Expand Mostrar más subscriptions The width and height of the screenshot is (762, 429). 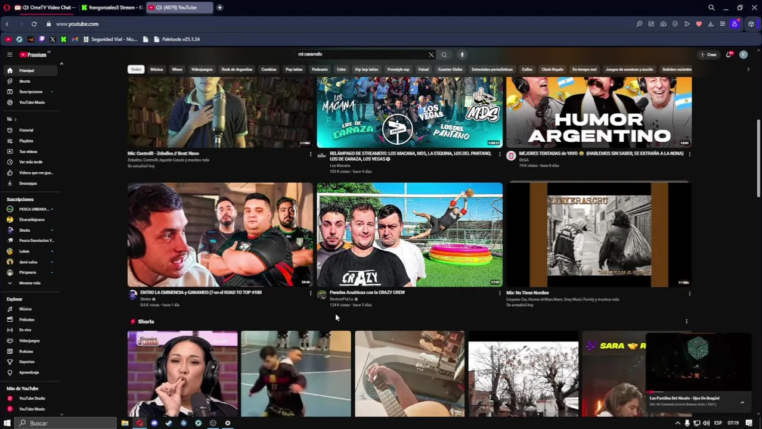29,283
